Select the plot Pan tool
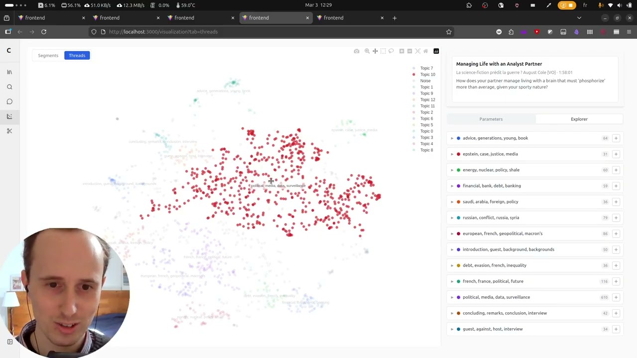This screenshot has width=637, height=358. [x=375, y=51]
